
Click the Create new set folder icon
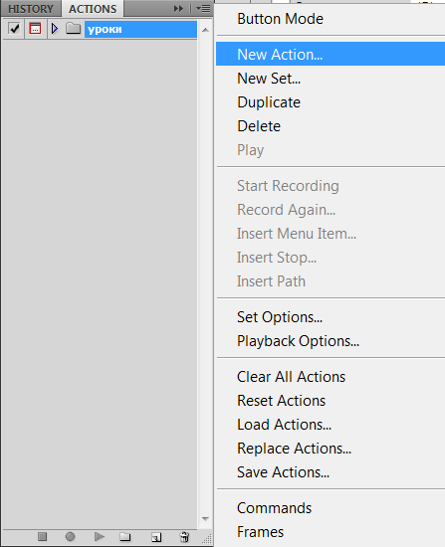pyautogui.click(x=125, y=536)
